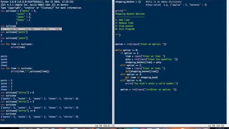Image resolution: width=229 pixels, height=129 pixels.
Task: Click the '"socks" : 5,' dictionary entry line
Action: point(24,14)
